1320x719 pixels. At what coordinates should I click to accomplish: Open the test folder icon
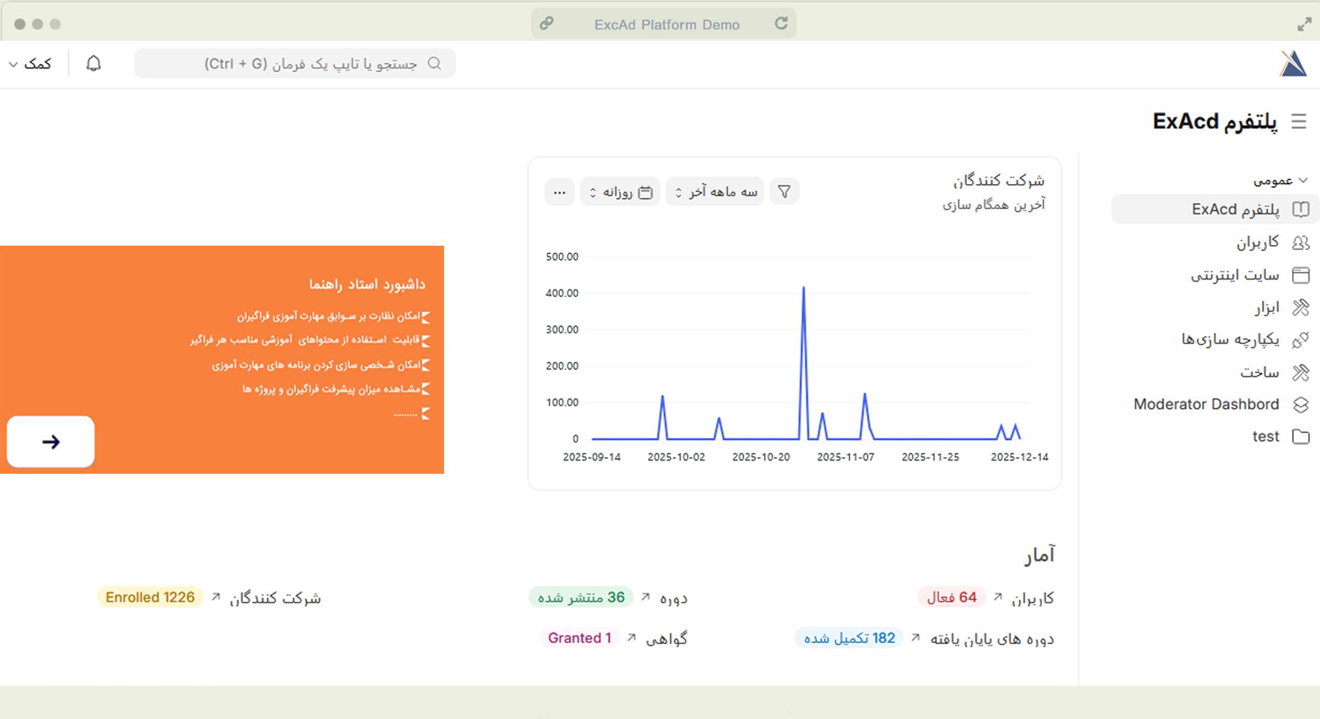point(1301,436)
